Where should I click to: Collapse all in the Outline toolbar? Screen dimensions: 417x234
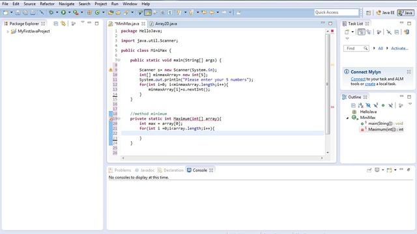(x=353, y=105)
